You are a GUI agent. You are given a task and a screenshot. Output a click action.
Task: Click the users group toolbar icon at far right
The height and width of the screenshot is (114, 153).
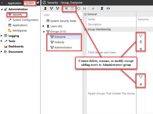pyautogui.click(x=108, y=8)
